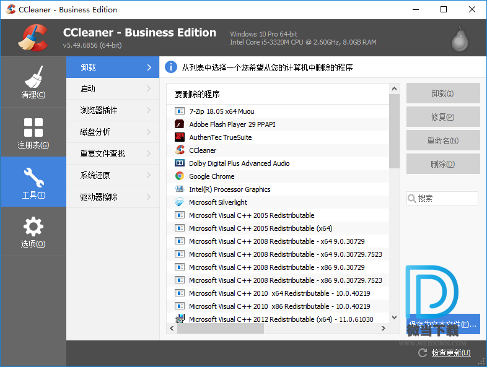The image size is (487, 367).
Task: Open the 浏览器插件 browser plugins tab
Action: [113, 110]
